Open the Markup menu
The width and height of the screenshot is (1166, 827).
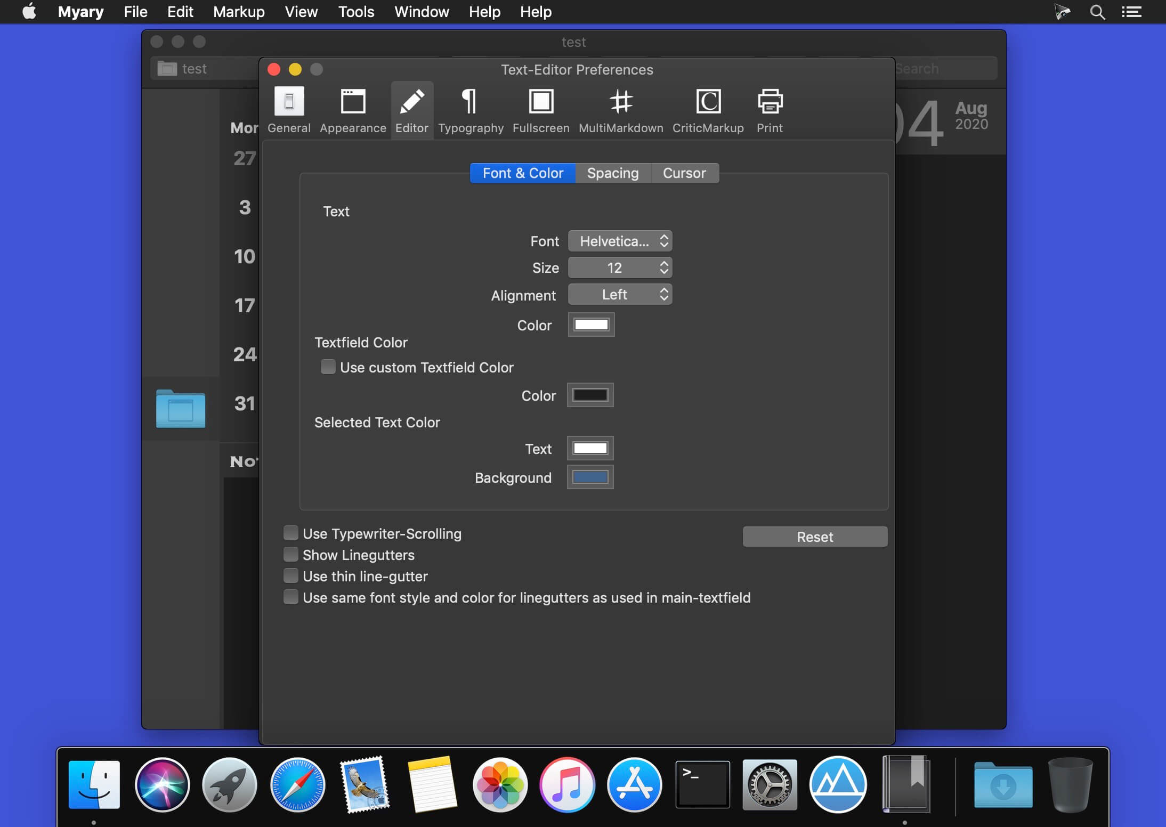[x=239, y=12]
